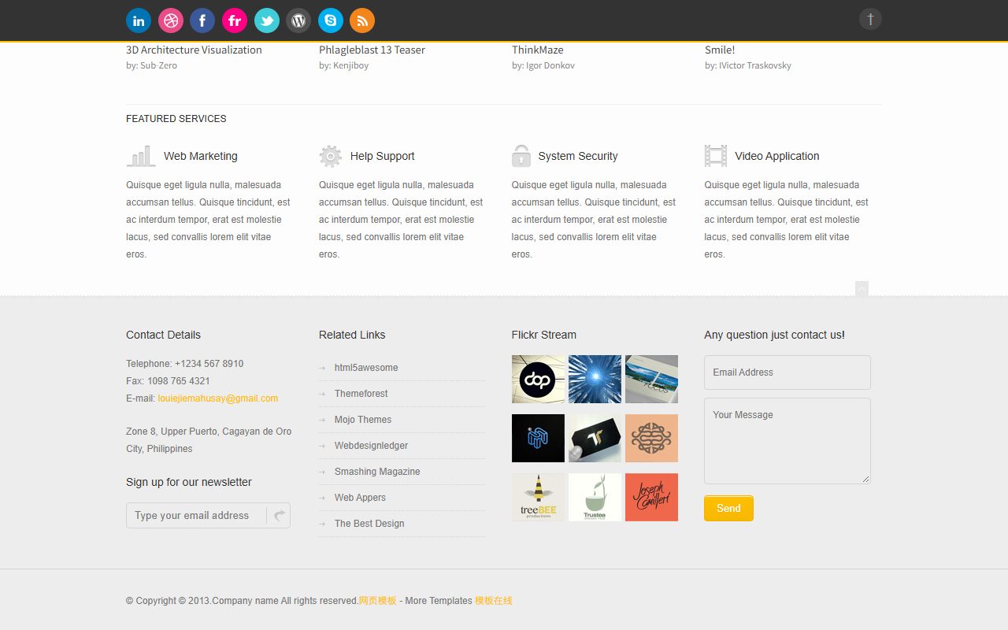Click the Web Marketing bar chart icon

tap(141, 156)
